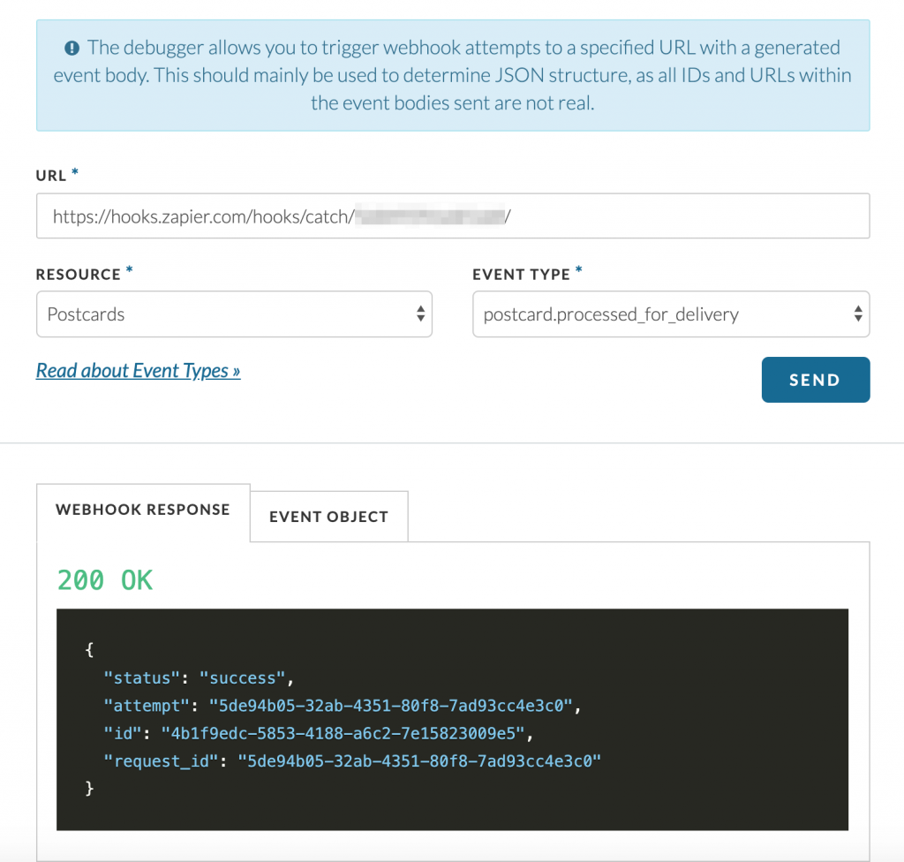Click the required asterisk beside RESOURCE
904x862 pixels.
click(127, 268)
